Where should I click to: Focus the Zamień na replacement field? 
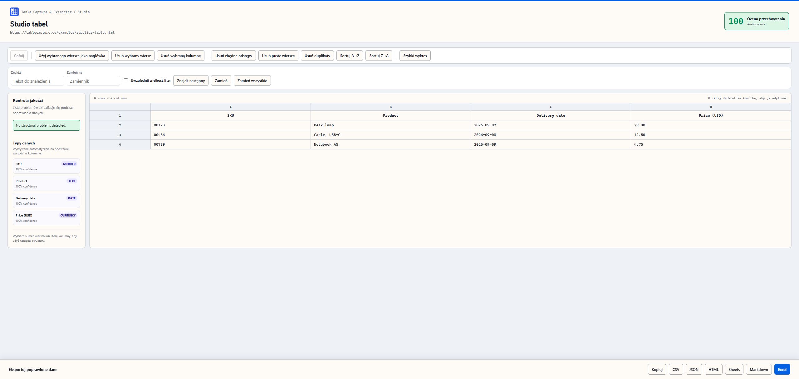93,81
